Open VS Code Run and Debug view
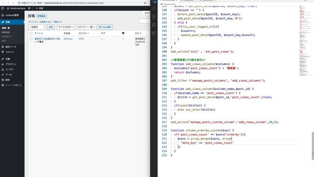 [154, 25]
